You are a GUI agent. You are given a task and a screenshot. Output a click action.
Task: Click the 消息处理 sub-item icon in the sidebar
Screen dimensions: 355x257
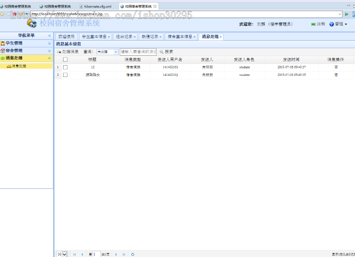[x=9, y=66]
